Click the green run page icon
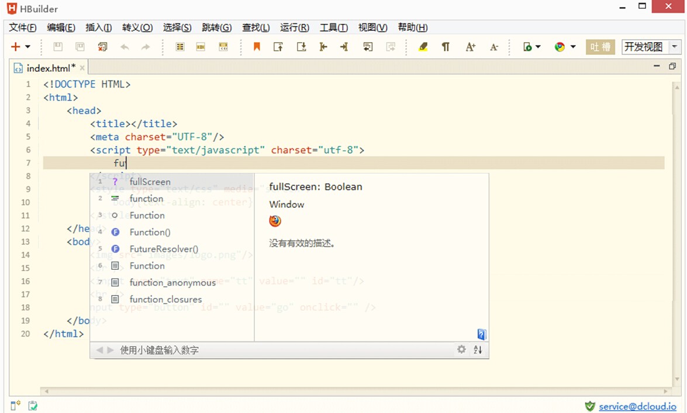 (x=527, y=46)
